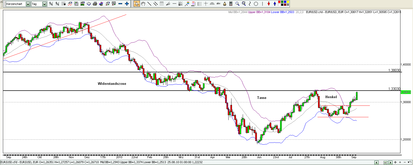Screen dimensions: 413x165
Task: Click the scroll left arrow button
Action: click(376, 162)
